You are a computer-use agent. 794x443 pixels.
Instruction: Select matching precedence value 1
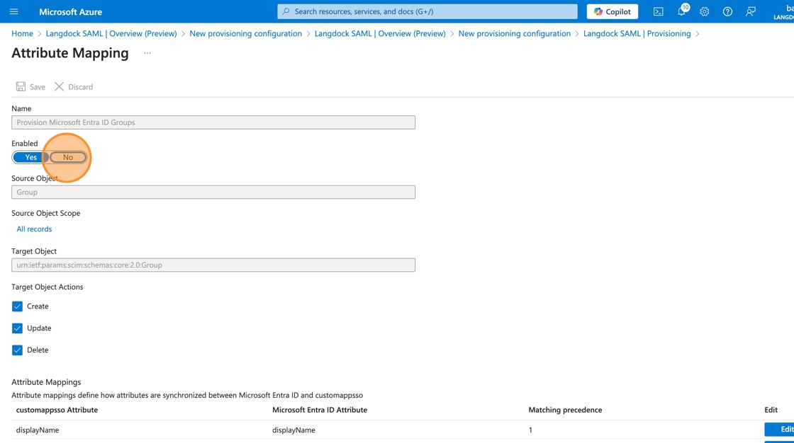click(531, 430)
